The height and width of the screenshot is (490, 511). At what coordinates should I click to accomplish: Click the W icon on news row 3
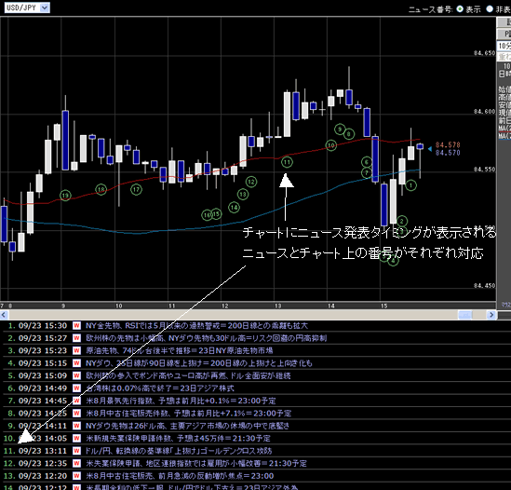pos(76,350)
